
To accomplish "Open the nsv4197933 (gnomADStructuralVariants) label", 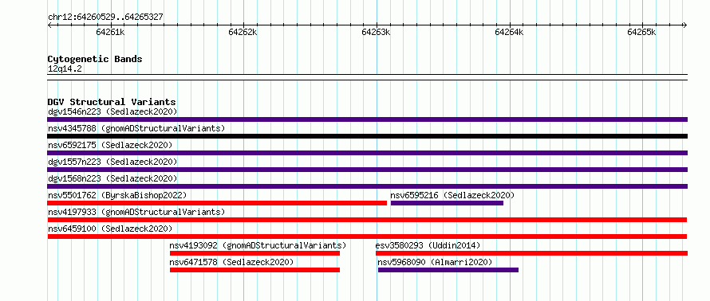I will click(x=136, y=212).
